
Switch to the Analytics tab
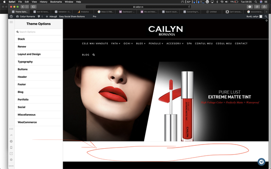[x=83, y=12]
